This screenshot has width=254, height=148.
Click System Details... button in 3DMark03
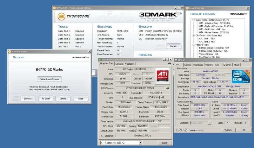[x=174, y=46]
